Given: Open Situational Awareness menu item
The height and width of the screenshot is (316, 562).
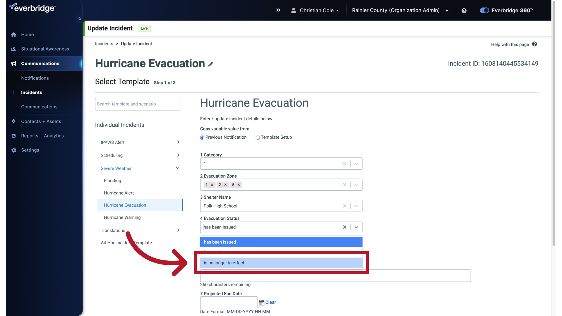Looking at the screenshot, I should 45,49.
